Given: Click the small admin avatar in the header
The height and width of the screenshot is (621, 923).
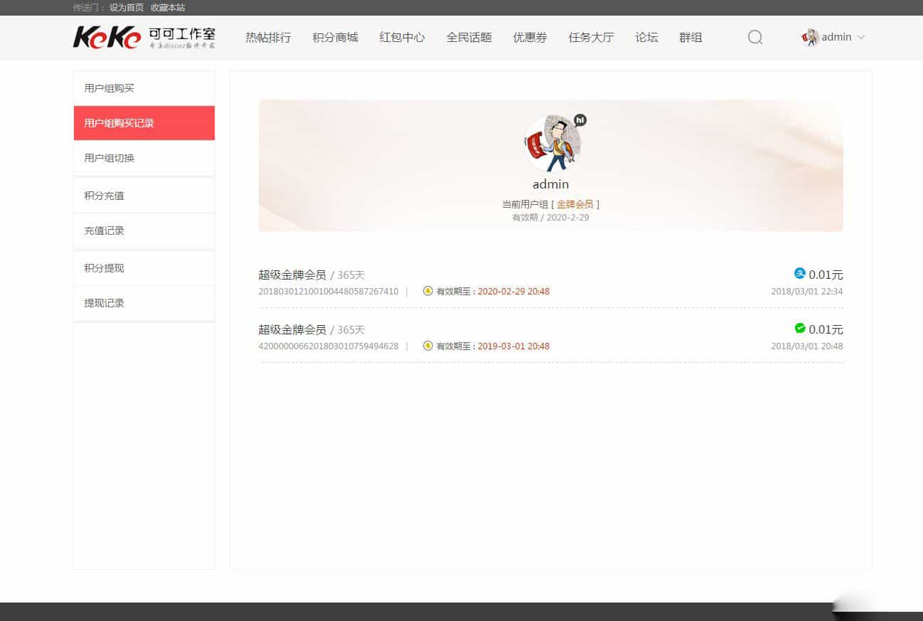Looking at the screenshot, I should coord(810,37).
